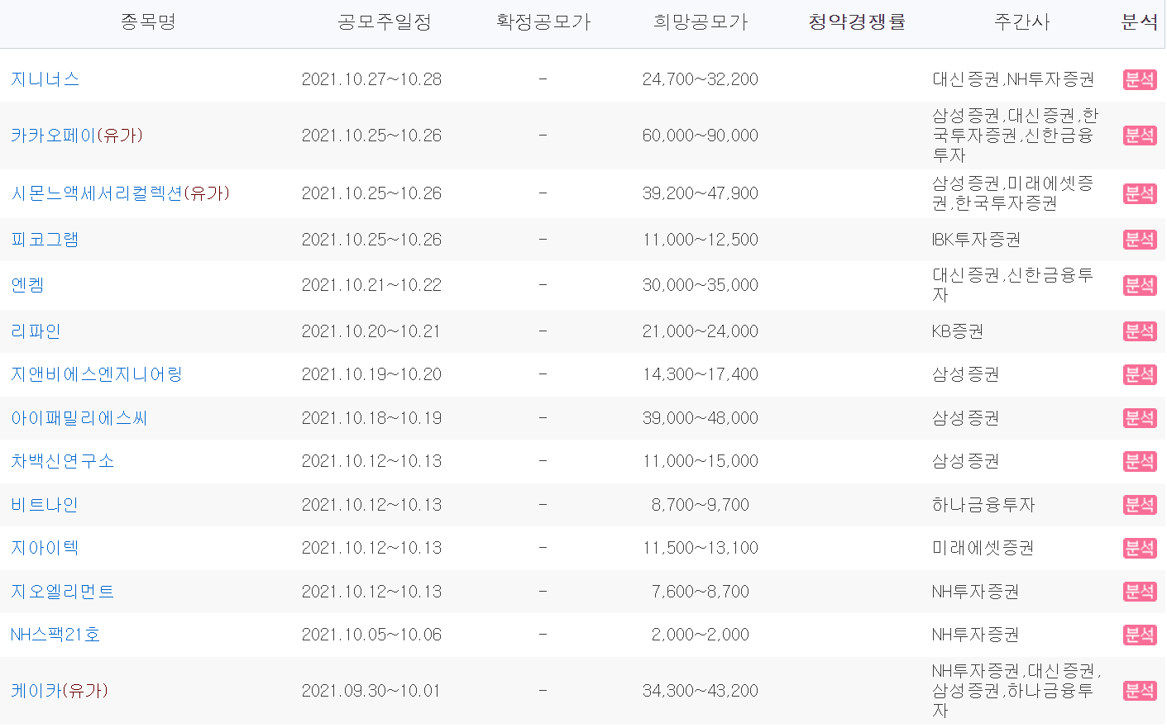Viewport: 1167px width, 728px height.
Task: Open the 분석 badge for 카카오페이(유가)
Action: pos(1140,136)
